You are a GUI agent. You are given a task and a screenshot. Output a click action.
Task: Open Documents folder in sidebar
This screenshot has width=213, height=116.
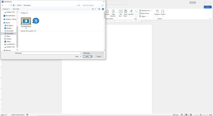coord(9,31)
